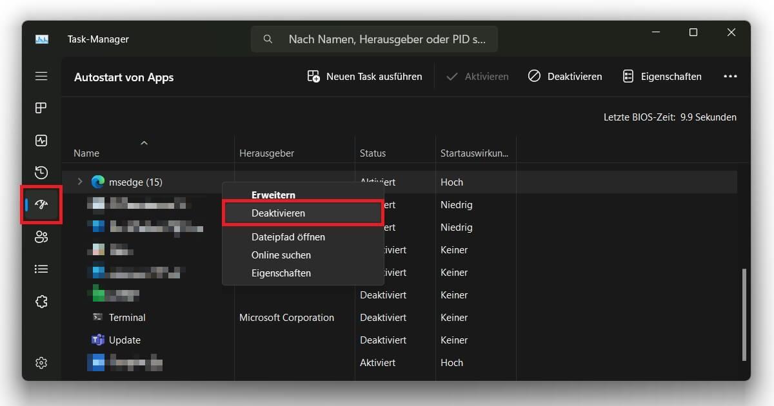Viewport: 774px width, 406px height.
Task: Click inside the search field
Action: [374, 39]
